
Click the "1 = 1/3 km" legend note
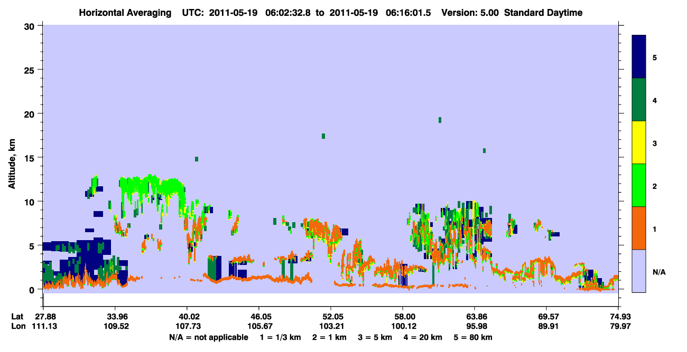pyautogui.click(x=280, y=337)
